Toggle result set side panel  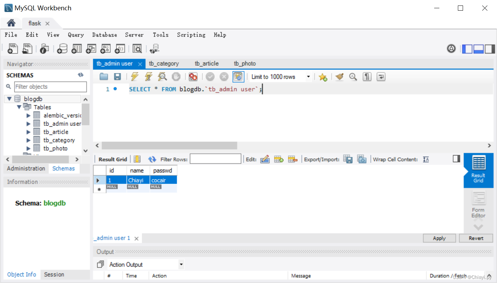click(456, 158)
